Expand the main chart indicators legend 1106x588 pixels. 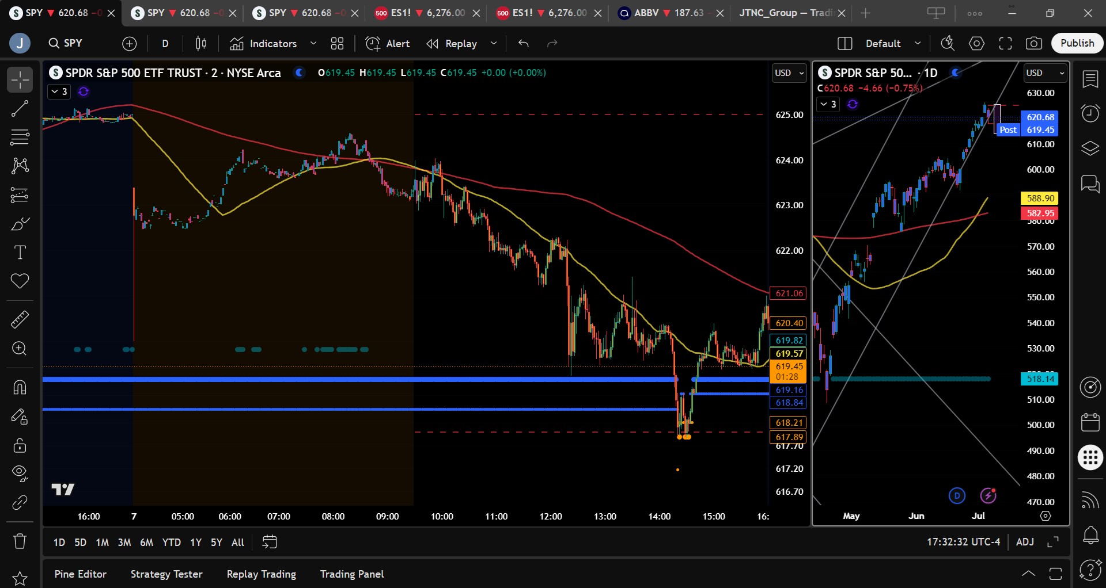59,91
